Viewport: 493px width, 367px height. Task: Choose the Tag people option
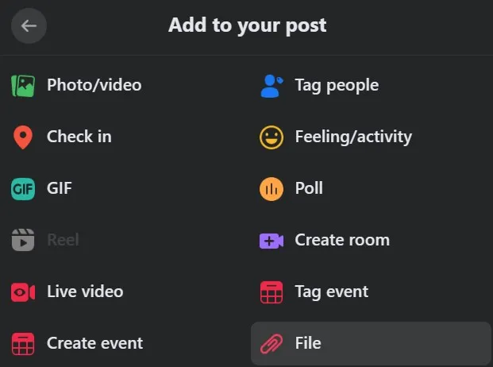(x=337, y=85)
